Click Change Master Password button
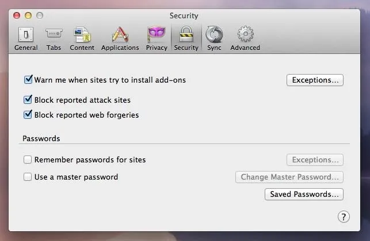The height and width of the screenshot is (241, 370). tap(289, 177)
